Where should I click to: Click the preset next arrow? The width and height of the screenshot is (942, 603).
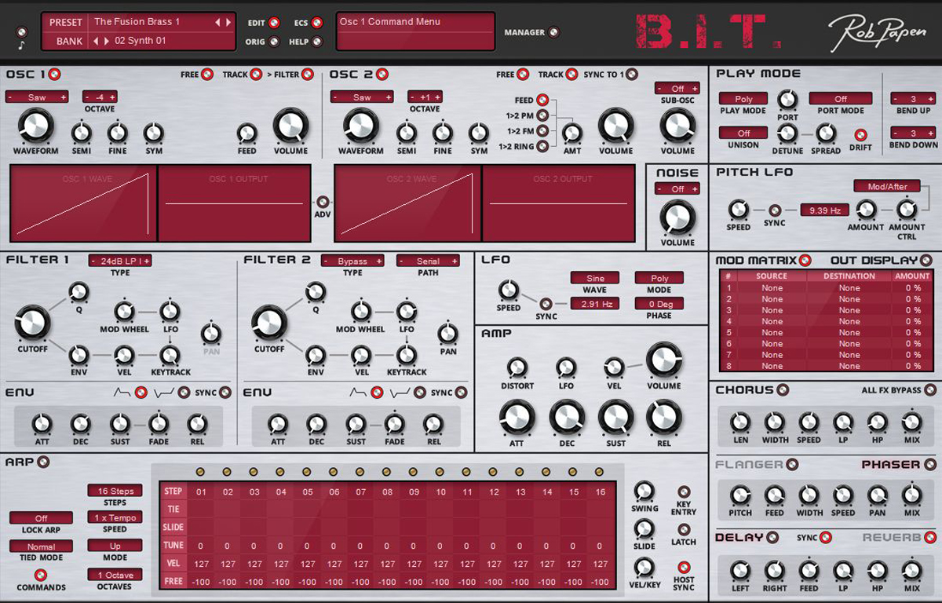point(228,22)
